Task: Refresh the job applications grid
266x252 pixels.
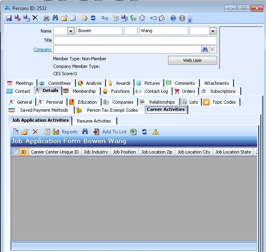Action: coord(144,132)
